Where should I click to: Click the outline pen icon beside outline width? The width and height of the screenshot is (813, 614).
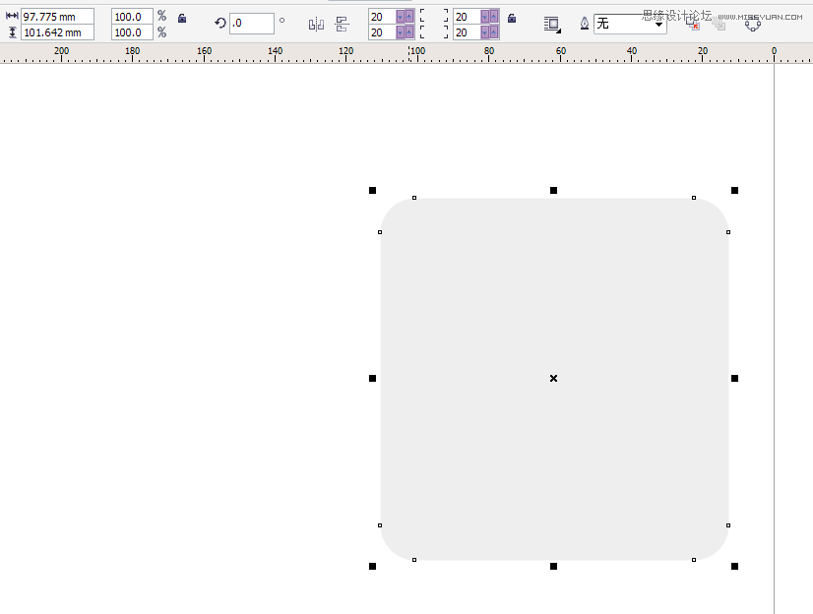point(586,24)
